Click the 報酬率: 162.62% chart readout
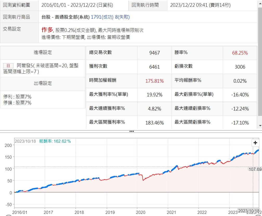Viewport: 262px width, 216px height. (x=55, y=141)
